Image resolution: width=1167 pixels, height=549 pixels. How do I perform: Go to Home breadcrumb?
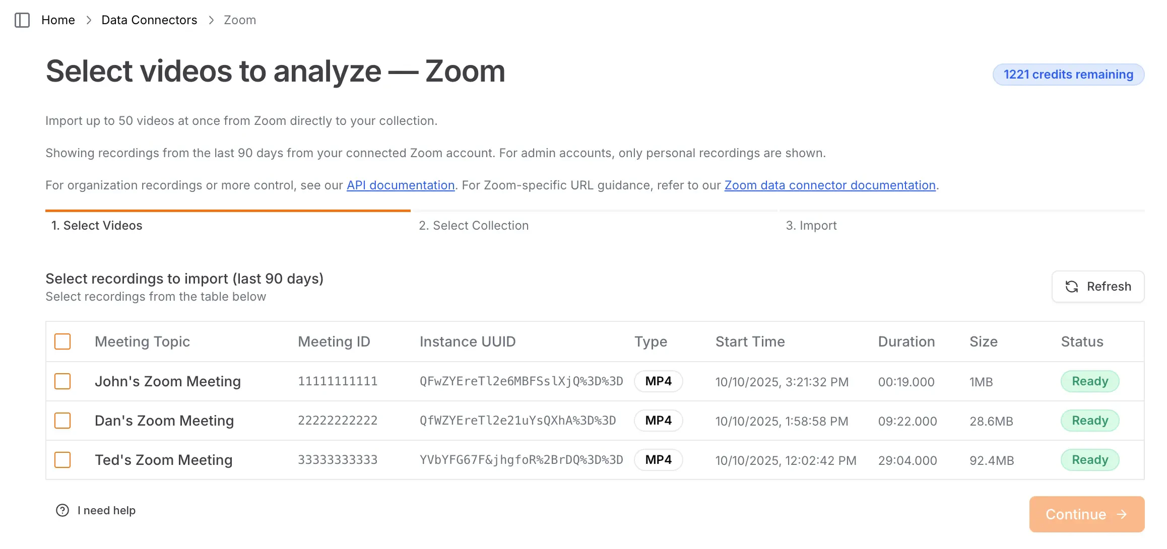(x=58, y=20)
